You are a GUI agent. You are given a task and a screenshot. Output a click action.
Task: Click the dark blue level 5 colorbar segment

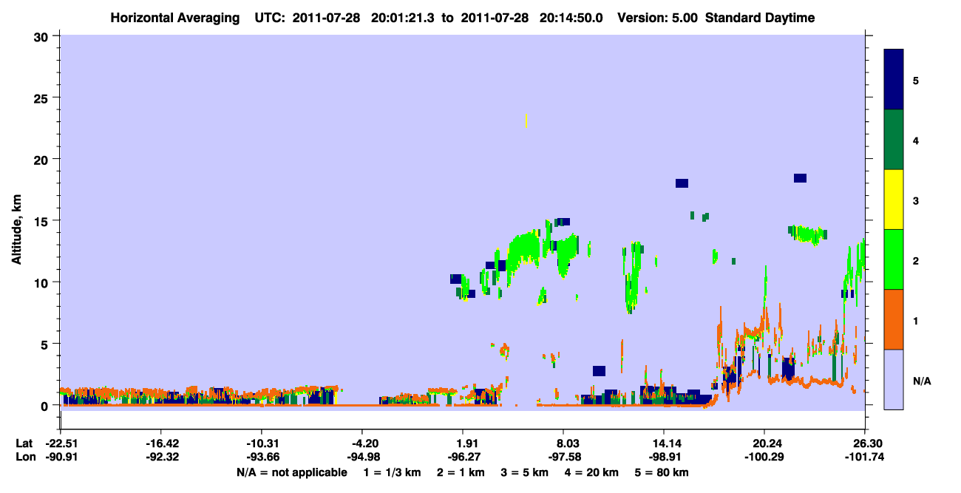(894, 79)
